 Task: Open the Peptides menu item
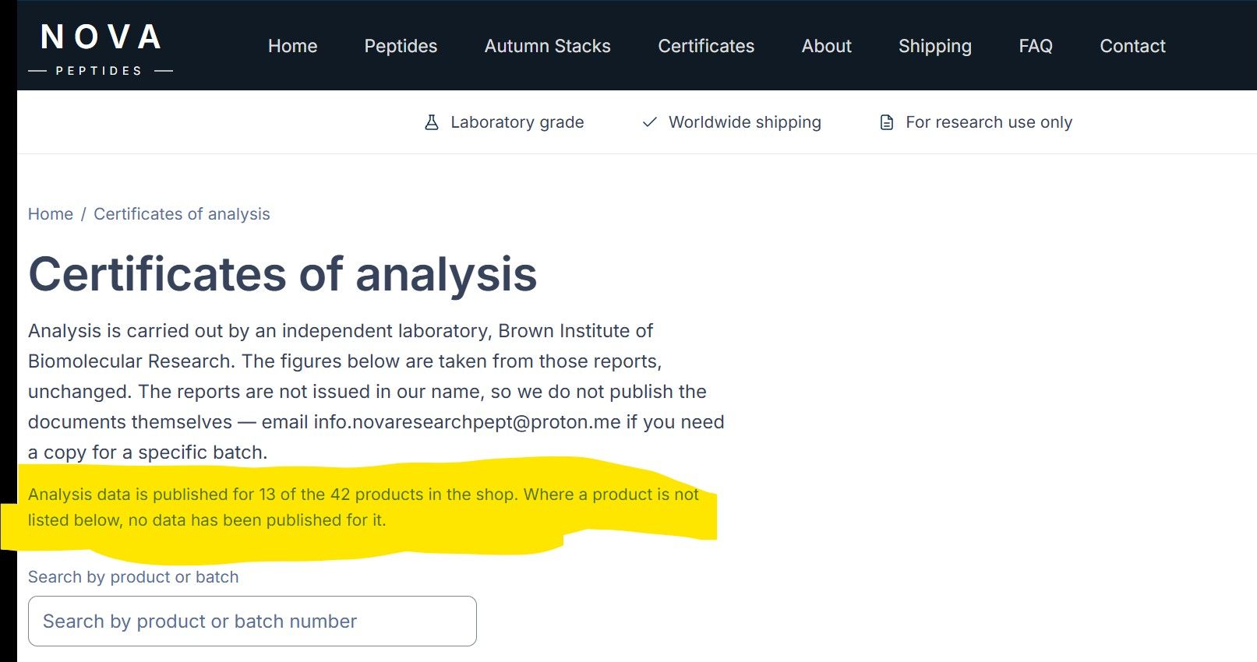tap(401, 46)
